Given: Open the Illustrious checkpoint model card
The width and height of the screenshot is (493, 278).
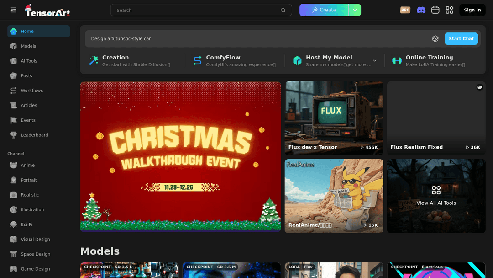Looking at the screenshot, I should click(436, 270).
